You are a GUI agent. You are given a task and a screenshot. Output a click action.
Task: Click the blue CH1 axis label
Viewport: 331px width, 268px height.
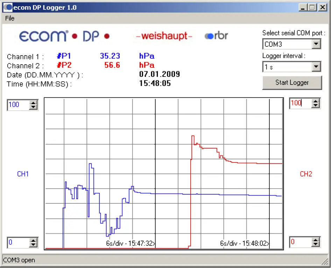click(22, 174)
